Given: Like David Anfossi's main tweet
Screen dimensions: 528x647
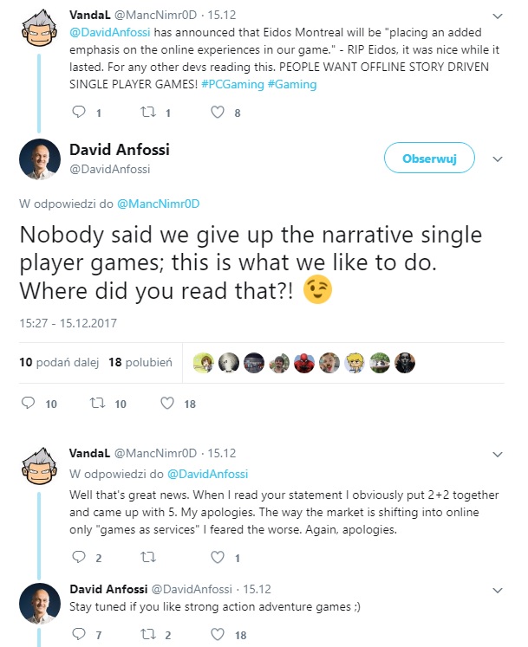Looking at the screenshot, I should [x=167, y=404].
